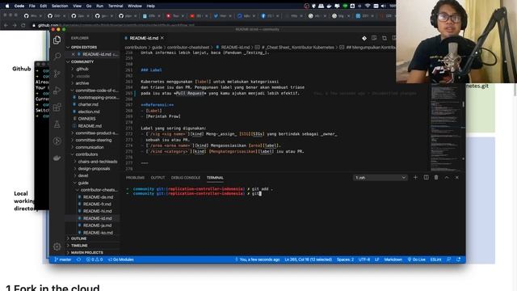
Task: Open markdown preview to the side
Action: click(374, 38)
